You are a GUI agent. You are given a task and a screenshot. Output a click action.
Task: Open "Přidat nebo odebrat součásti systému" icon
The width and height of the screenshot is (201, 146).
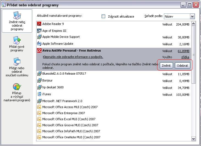click(x=17, y=62)
